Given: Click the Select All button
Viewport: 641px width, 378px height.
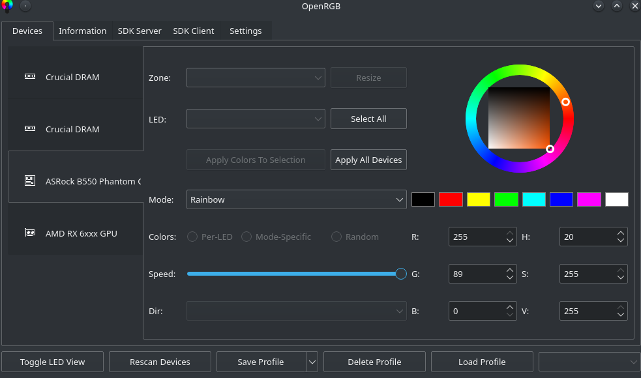Looking at the screenshot, I should (x=368, y=119).
